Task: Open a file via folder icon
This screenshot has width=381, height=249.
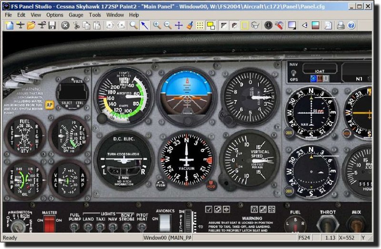Action: tap(31, 25)
